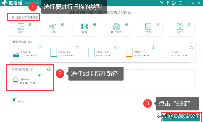Screen dimensions: 203x122
Task: Select local disk C: radio button
Action: coord(40,48)
